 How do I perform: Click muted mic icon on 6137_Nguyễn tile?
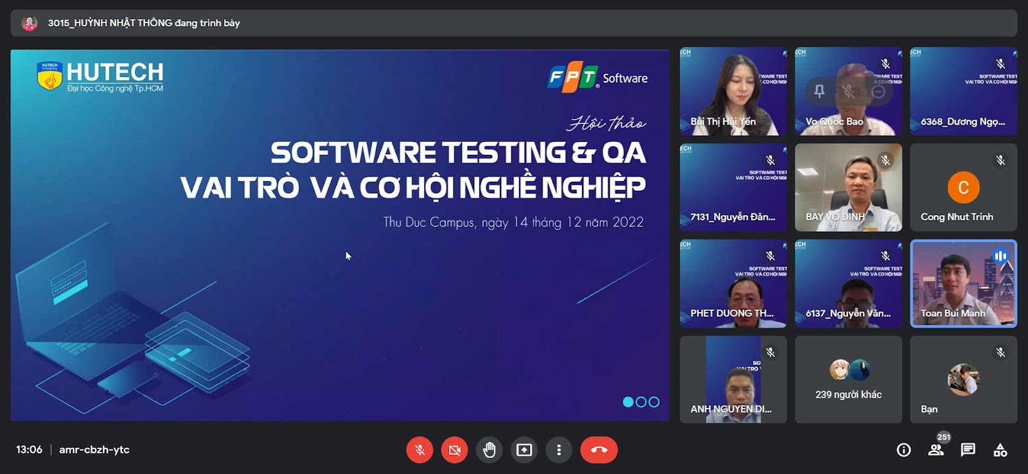pyautogui.click(x=885, y=256)
